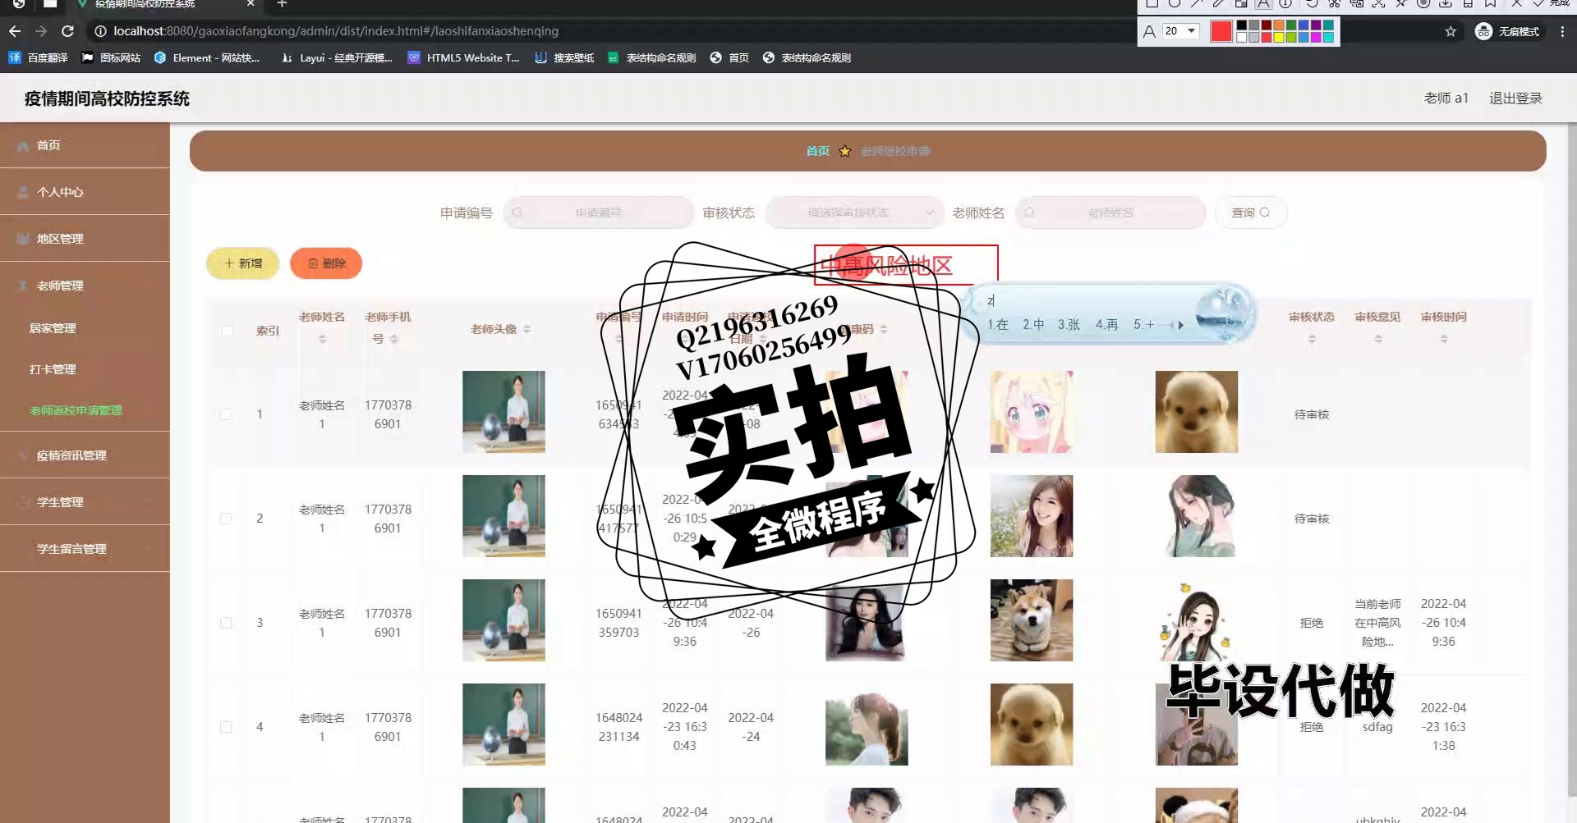Reload the page with the refresh icon
Screen dimensions: 1577x823
(68, 31)
